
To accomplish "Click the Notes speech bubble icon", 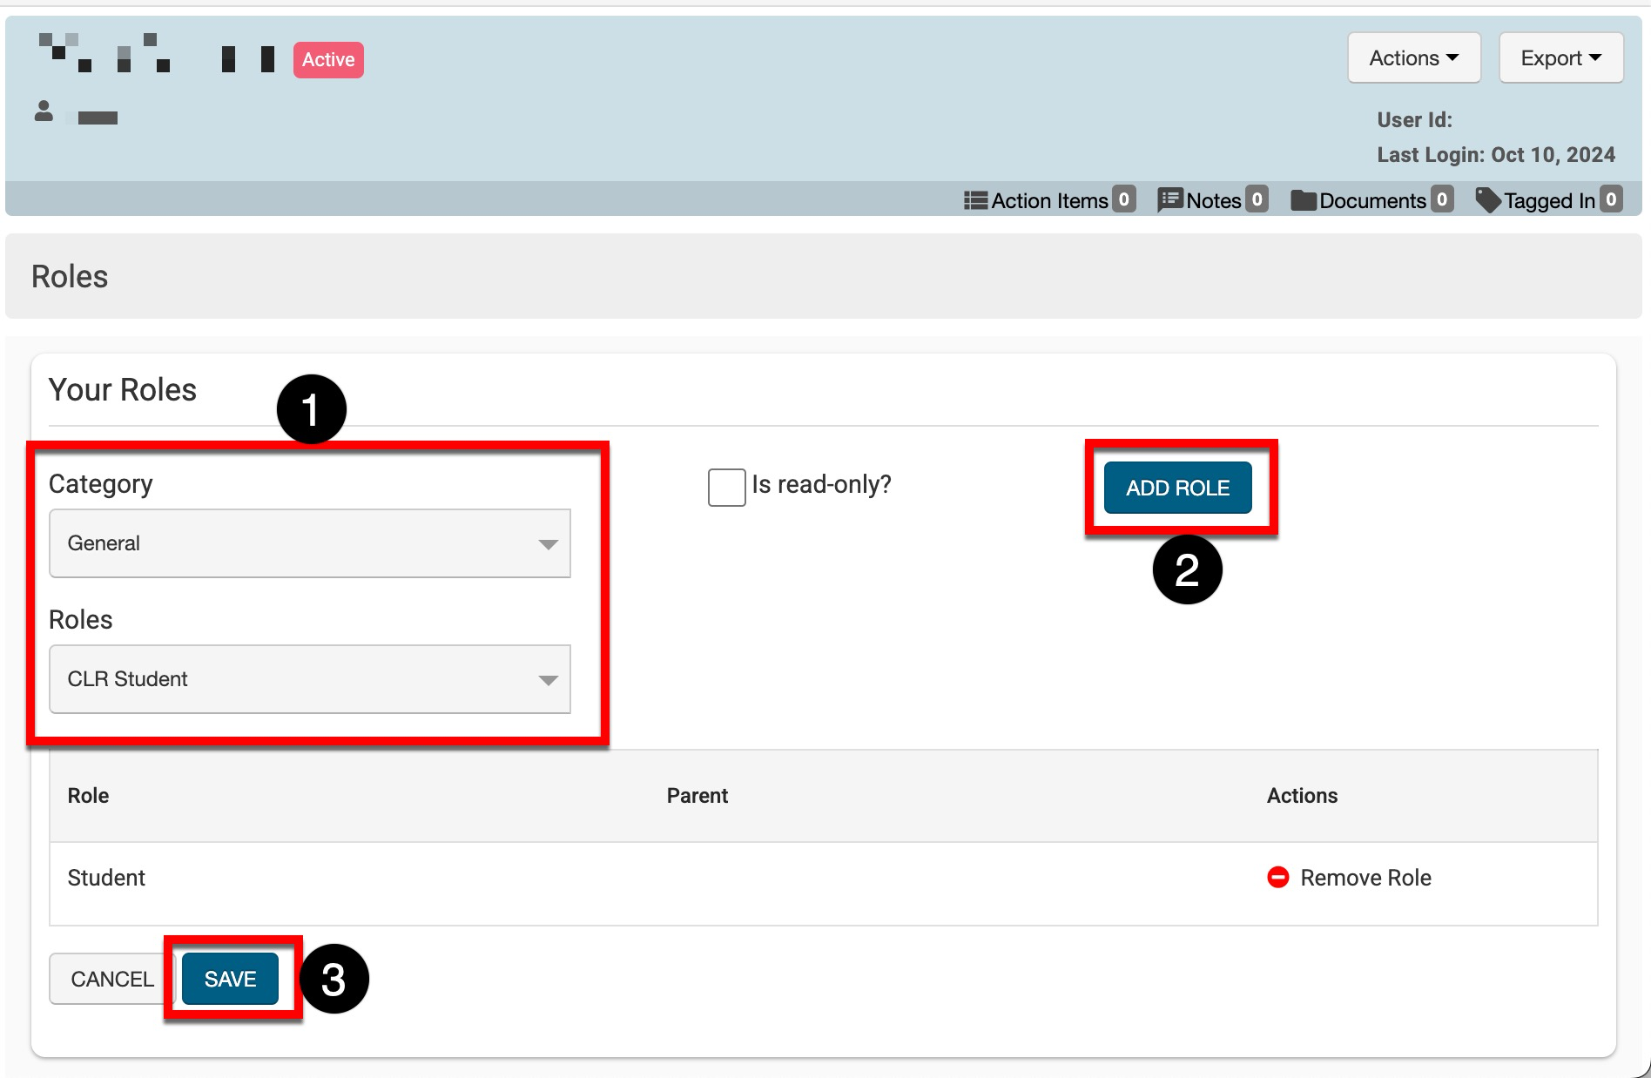I will [1169, 201].
